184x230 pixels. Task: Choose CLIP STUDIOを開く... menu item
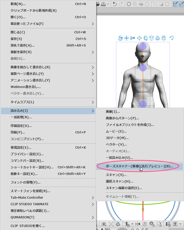[48, 226]
